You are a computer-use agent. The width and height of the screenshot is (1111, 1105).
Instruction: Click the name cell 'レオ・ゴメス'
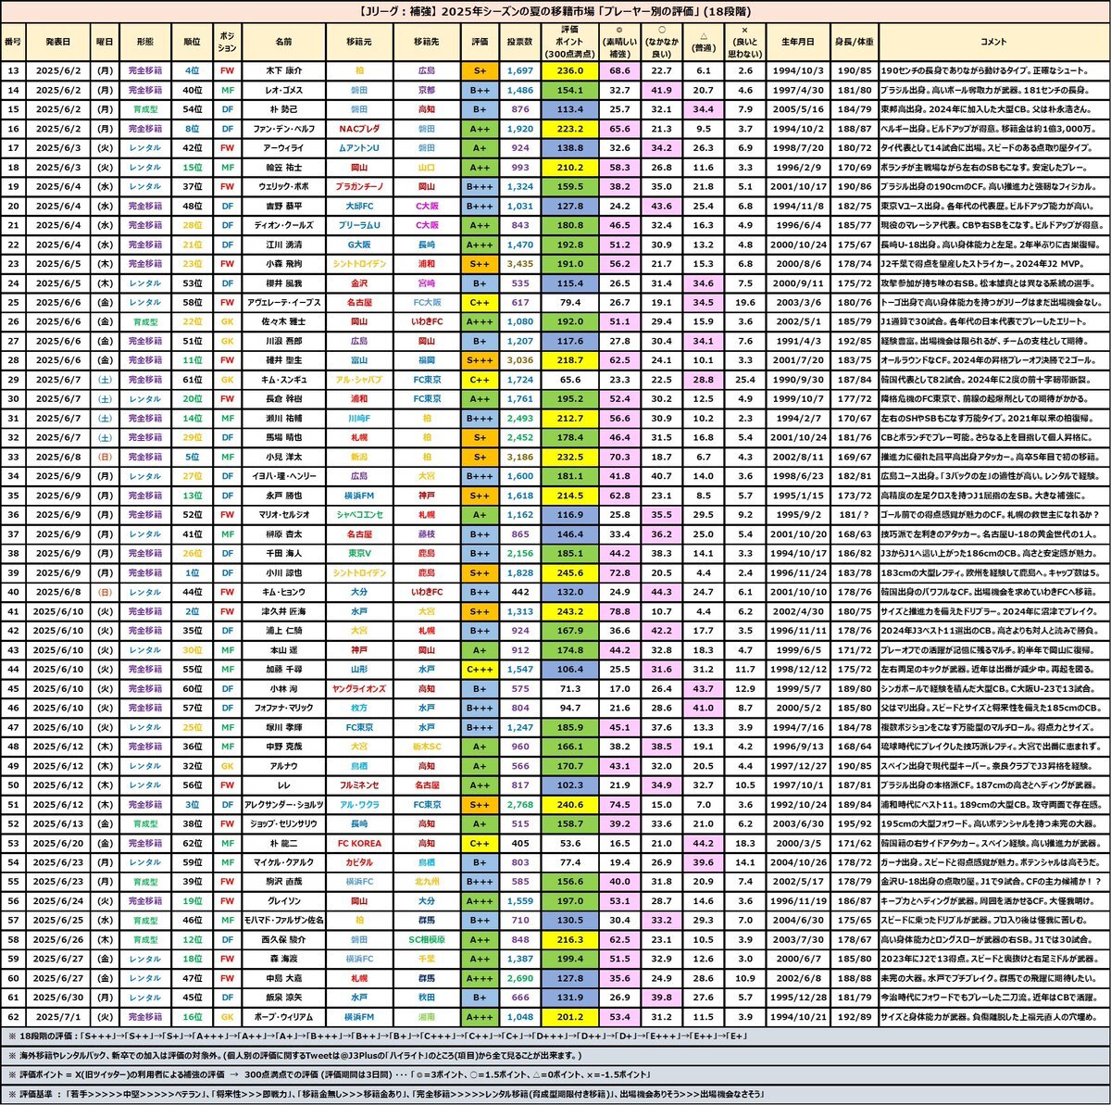283,90
